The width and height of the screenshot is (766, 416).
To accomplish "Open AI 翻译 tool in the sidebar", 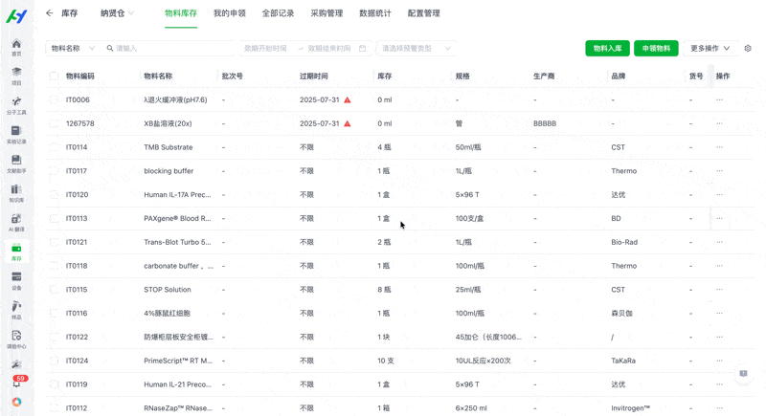I will [16, 222].
